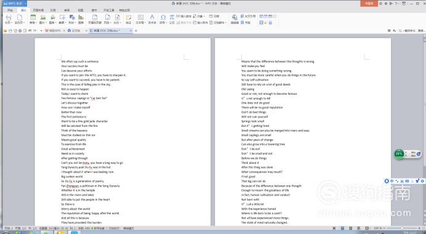
Task: Switch to the Page Layout ribbon tab
Action: (38, 10)
